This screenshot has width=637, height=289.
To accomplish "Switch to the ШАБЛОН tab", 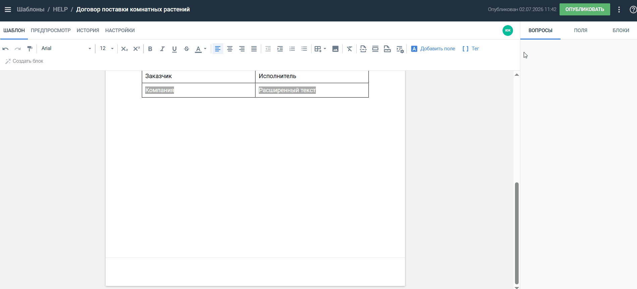I will coord(14,31).
